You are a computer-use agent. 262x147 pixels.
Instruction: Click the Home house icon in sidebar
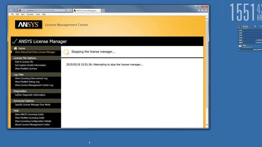click(x=16, y=48)
